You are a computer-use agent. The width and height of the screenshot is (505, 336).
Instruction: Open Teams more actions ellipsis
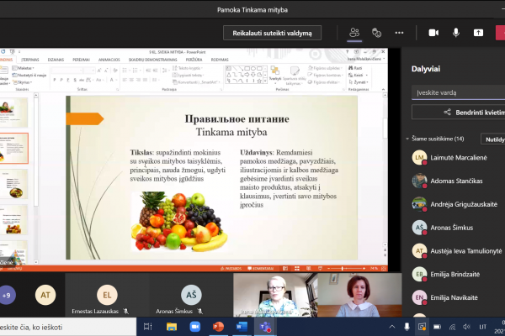coord(399,33)
